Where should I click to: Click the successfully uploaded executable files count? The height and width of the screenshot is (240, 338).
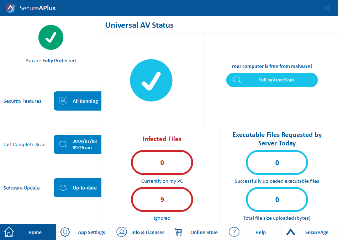(277, 163)
